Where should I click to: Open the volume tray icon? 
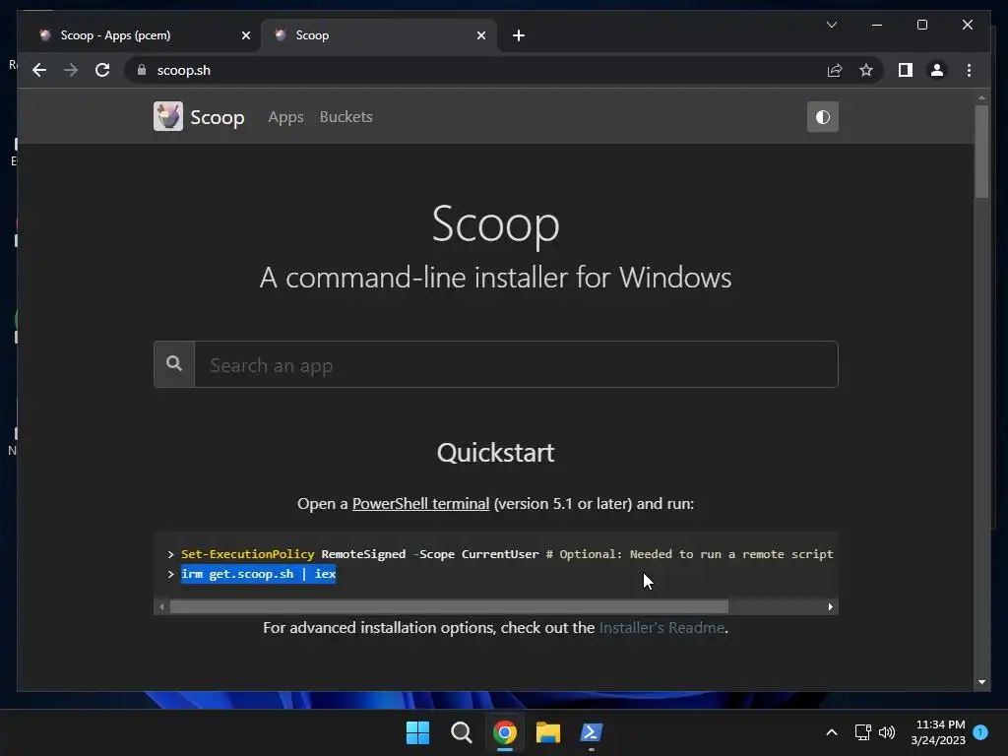point(887,732)
